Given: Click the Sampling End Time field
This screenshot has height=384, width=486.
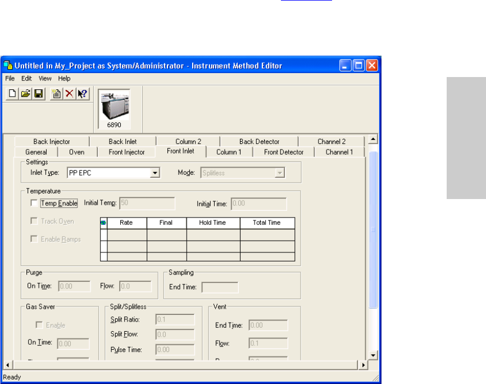Looking at the screenshot, I should tap(220, 287).
